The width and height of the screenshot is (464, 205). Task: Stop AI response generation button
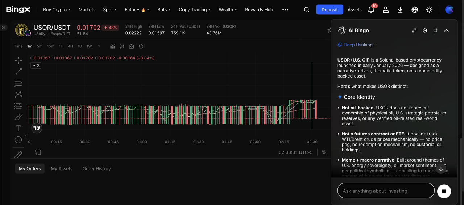[x=444, y=191]
